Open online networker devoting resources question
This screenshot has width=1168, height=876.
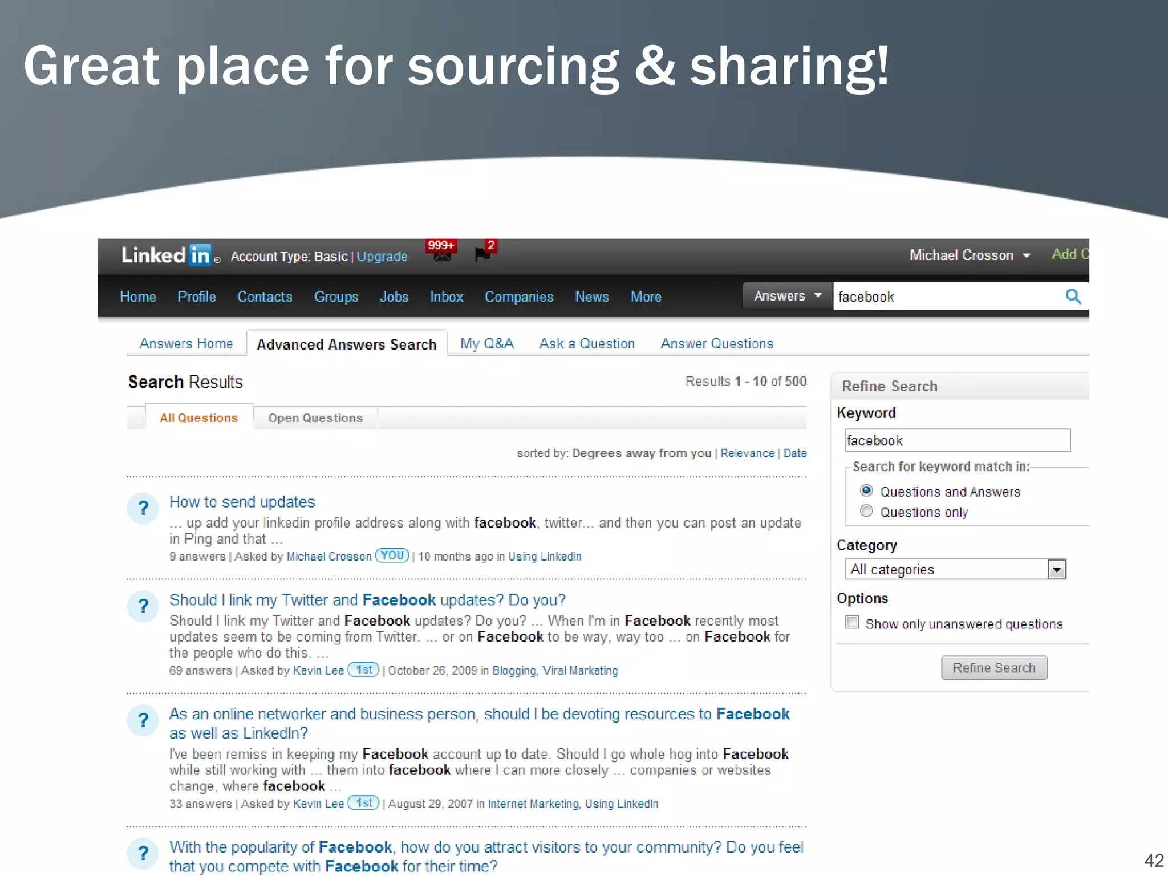[x=479, y=723]
